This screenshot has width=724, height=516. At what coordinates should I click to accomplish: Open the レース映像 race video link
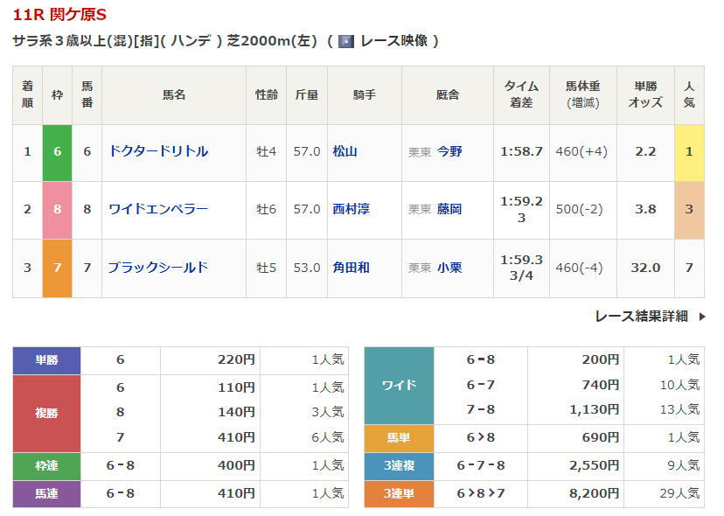[393, 41]
